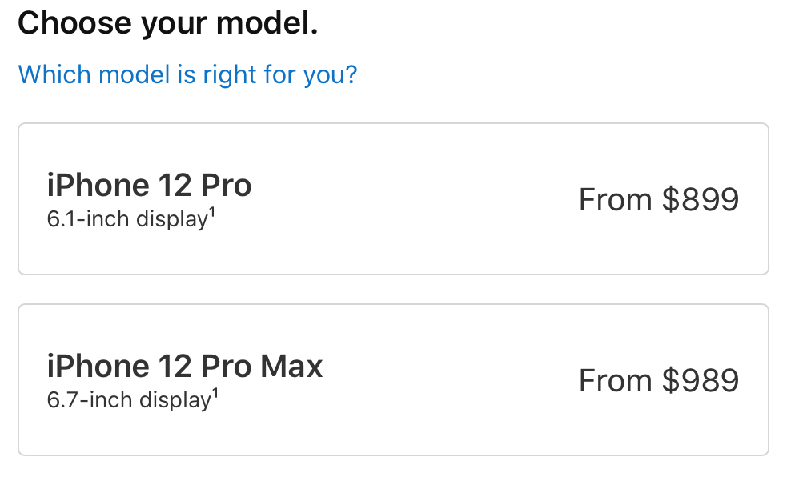
Task: Click the "iPhone 12 Pro" title text
Action: click(x=150, y=186)
